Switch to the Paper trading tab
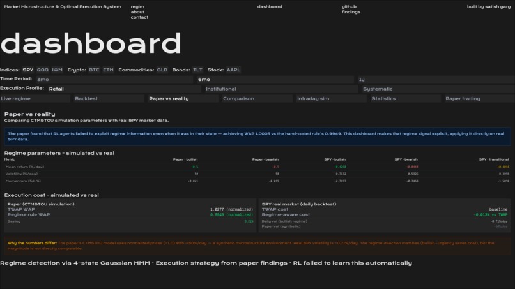515x289 pixels. pos(479,98)
